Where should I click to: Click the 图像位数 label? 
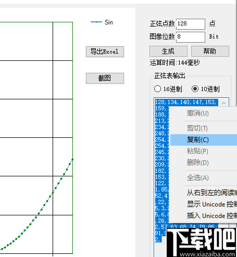162,36
